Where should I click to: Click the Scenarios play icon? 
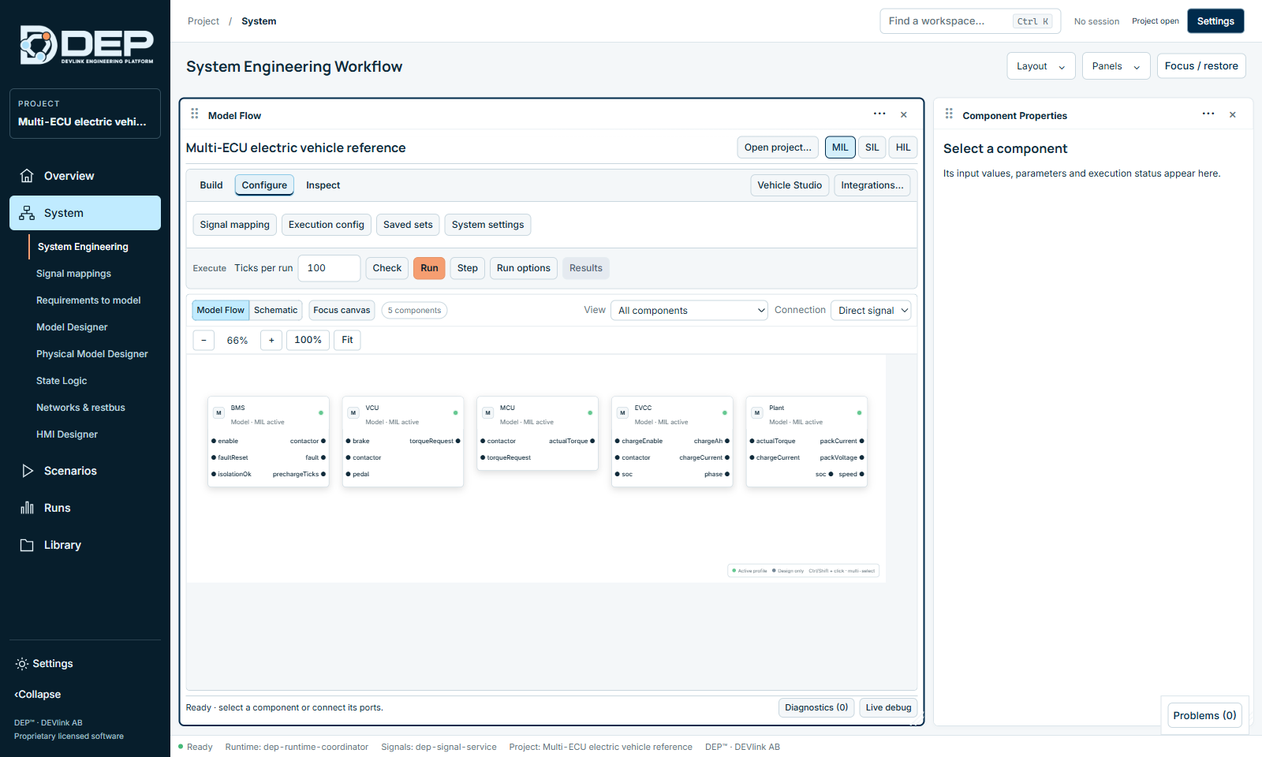(27, 471)
